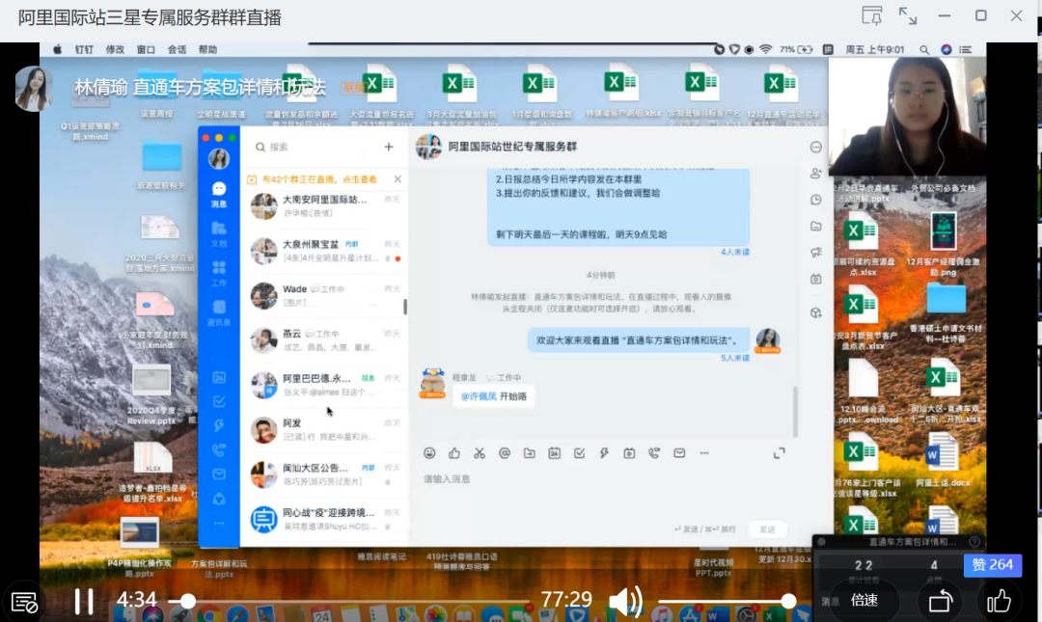
Task: Insert emoji using the smiley icon
Action: pos(429,453)
